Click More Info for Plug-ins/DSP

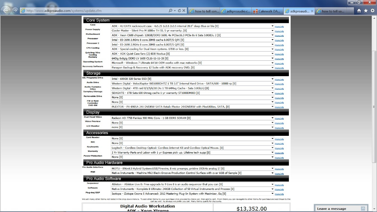click(279, 194)
